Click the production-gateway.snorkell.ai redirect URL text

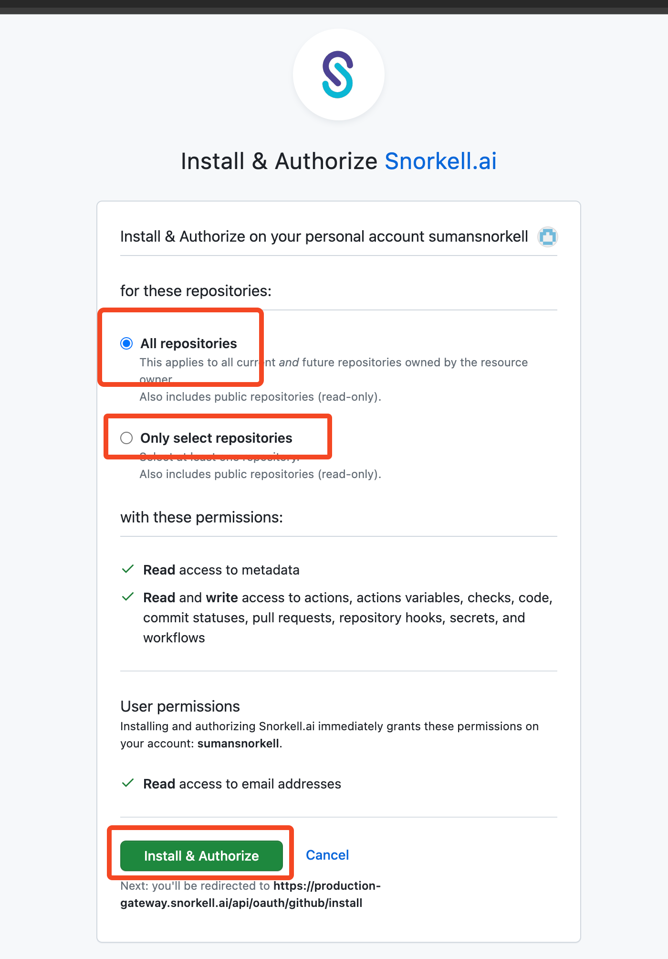tap(250, 895)
